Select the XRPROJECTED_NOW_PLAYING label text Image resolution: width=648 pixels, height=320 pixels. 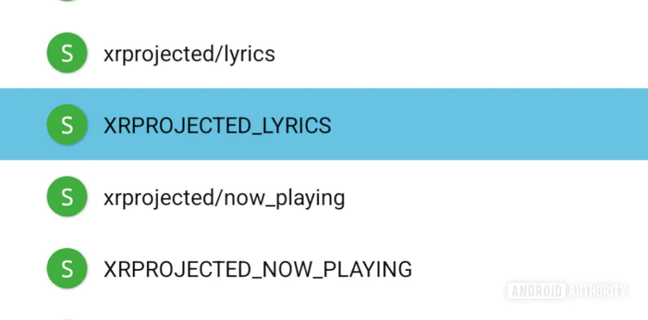tap(257, 269)
